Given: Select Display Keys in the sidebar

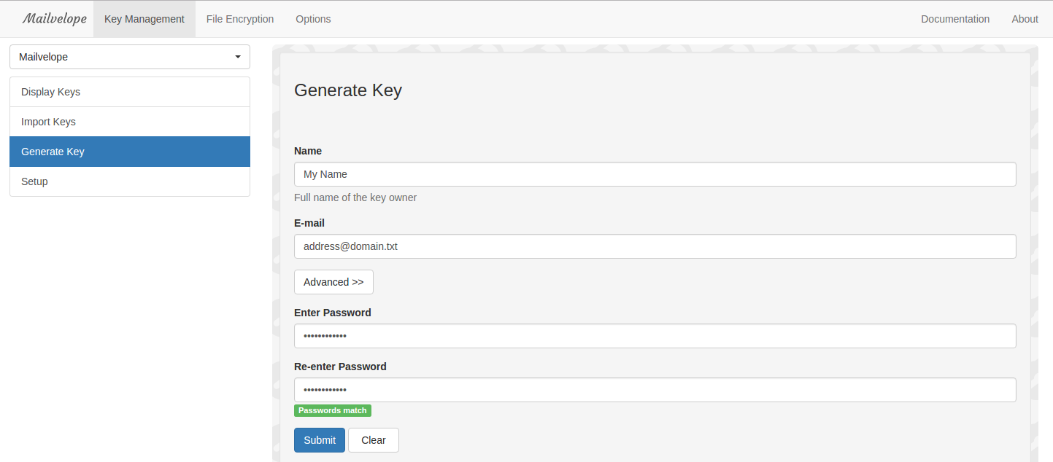Looking at the screenshot, I should click(x=130, y=92).
